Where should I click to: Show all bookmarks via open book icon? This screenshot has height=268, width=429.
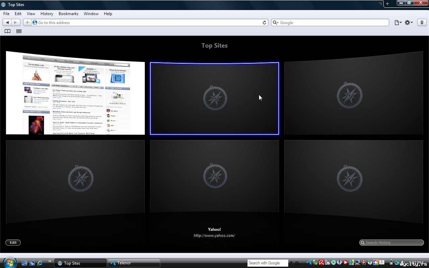[x=7, y=31]
